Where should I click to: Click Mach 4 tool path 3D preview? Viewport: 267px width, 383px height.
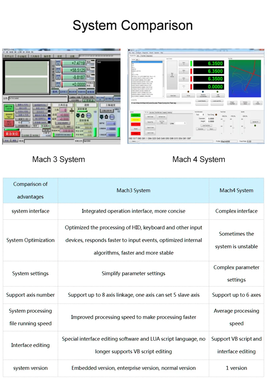(x=245, y=79)
